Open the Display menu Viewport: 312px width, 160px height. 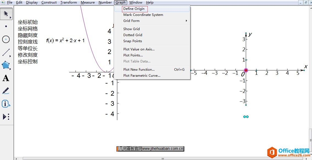(x=32, y=2)
